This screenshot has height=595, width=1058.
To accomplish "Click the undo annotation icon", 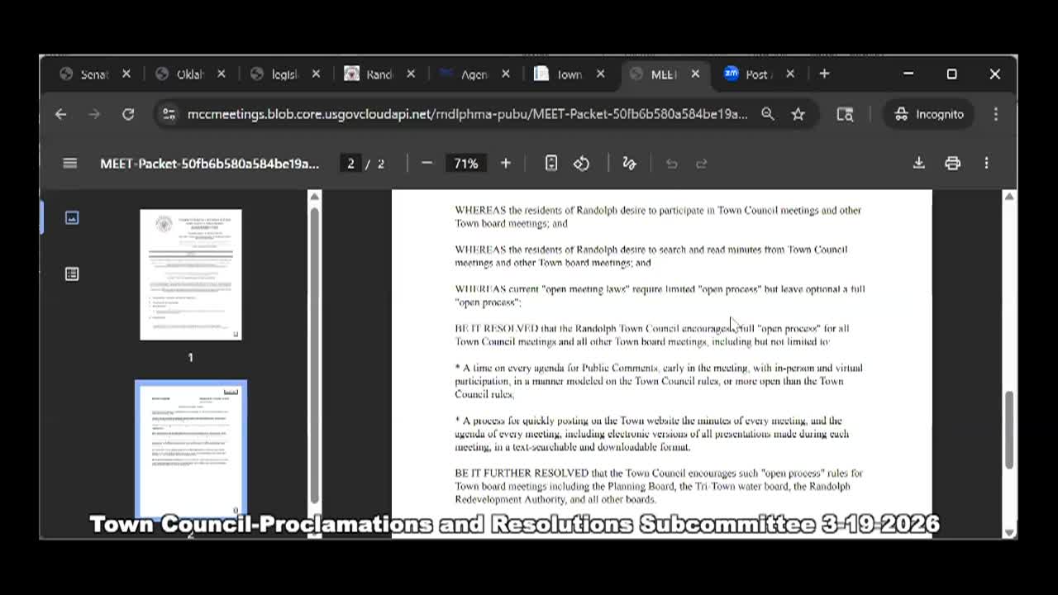I will [671, 163].
